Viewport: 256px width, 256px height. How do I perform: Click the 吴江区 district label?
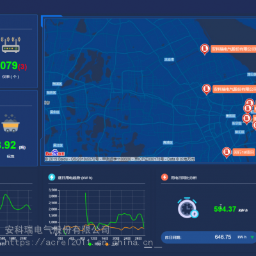[58, 145]
